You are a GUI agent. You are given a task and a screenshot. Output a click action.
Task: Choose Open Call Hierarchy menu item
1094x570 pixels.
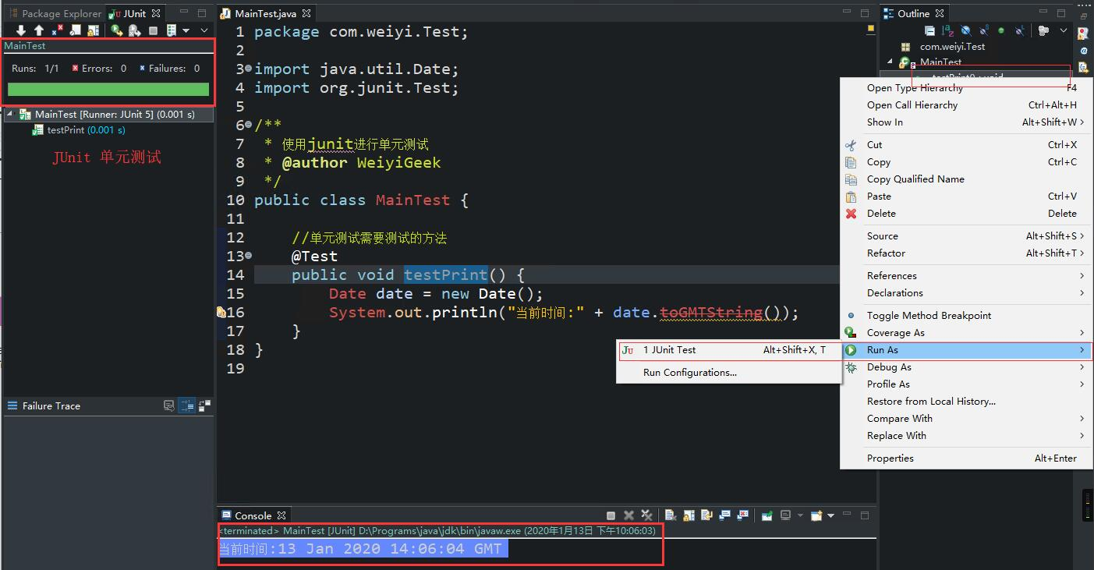[965, 105]
